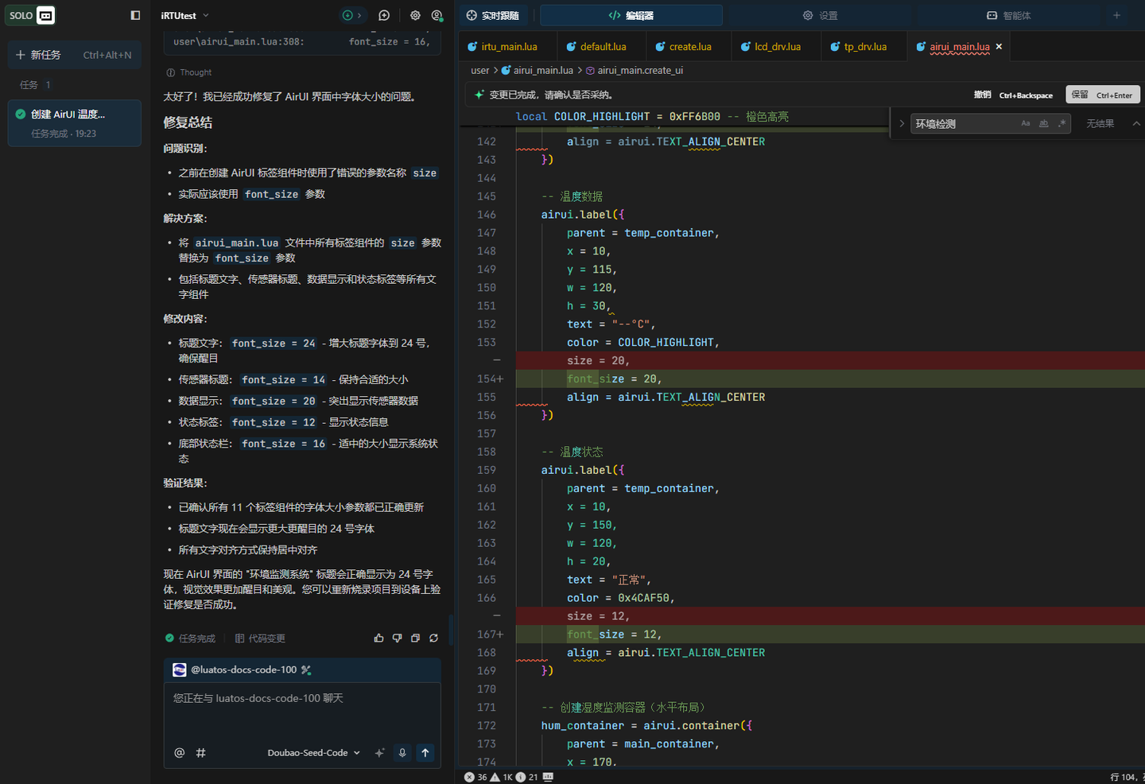Open settings gear in chat header
1145x784 pixels.
click(415, 15)
